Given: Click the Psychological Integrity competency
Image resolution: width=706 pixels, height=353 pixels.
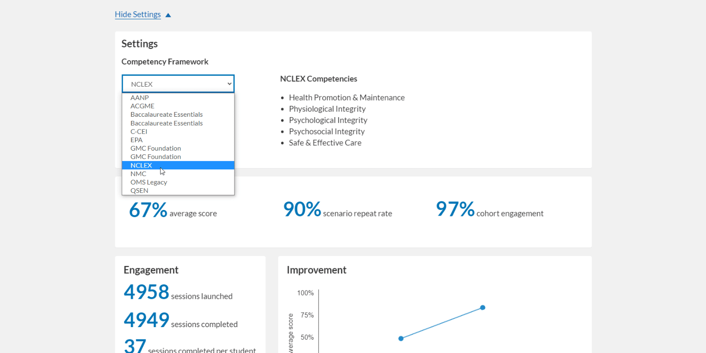Looking at the screenshot, I should pos(328,120).
